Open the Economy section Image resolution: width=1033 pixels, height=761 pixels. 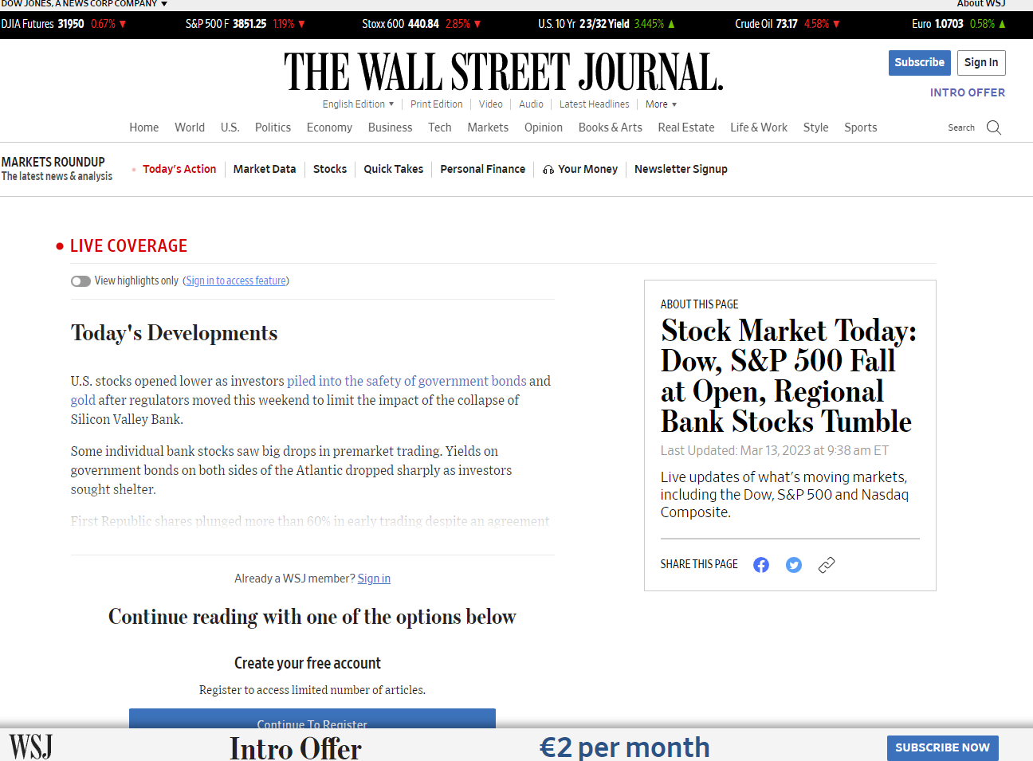coord(329,127)
